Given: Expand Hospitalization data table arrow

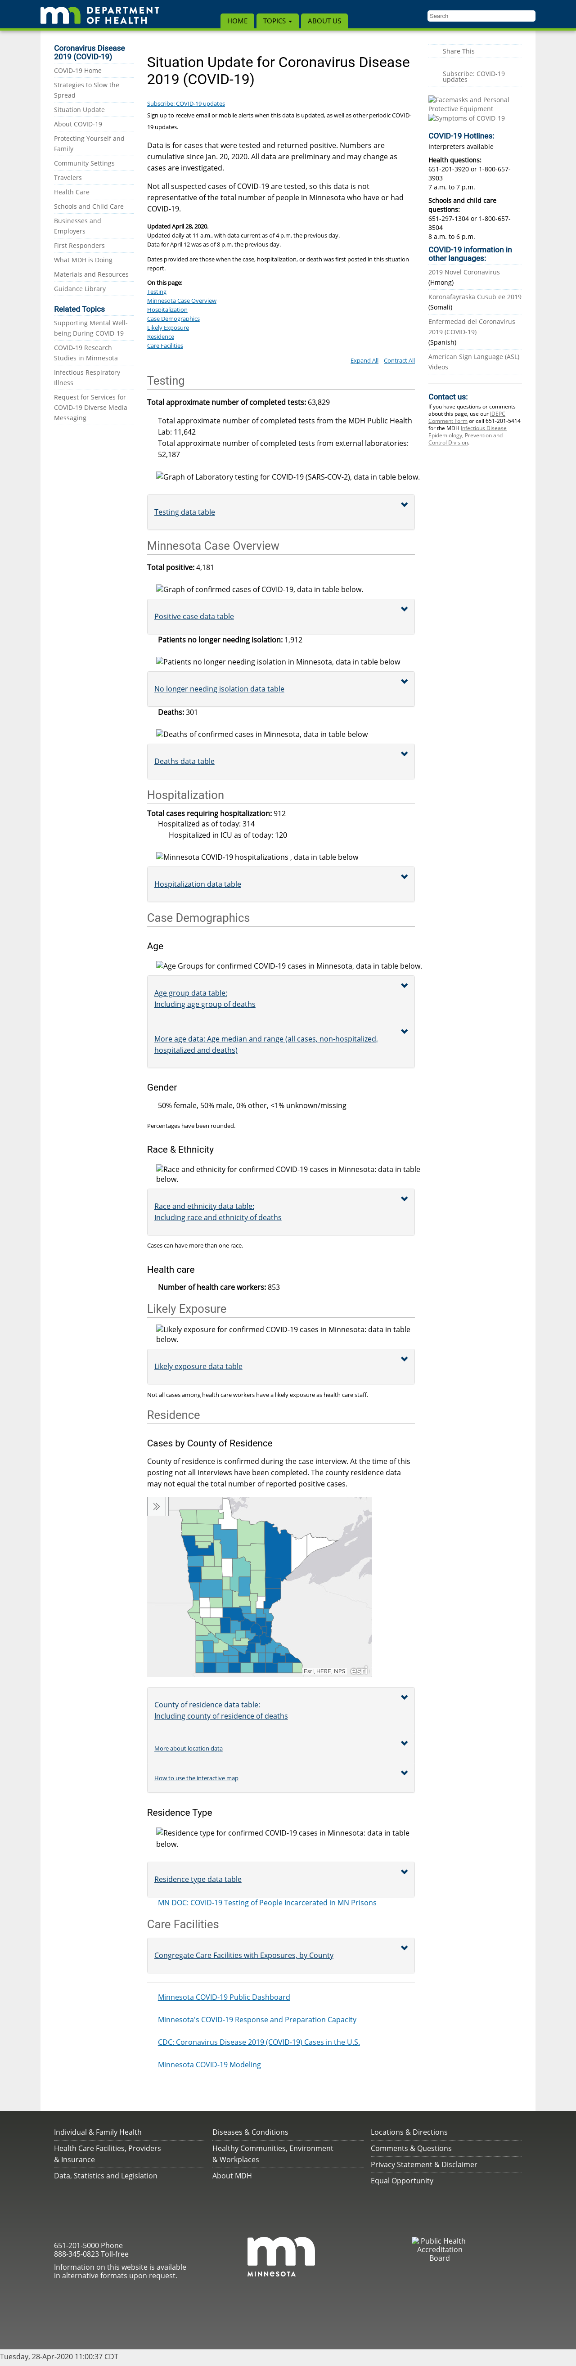Looking at the screenshot, I should point(404,876).
